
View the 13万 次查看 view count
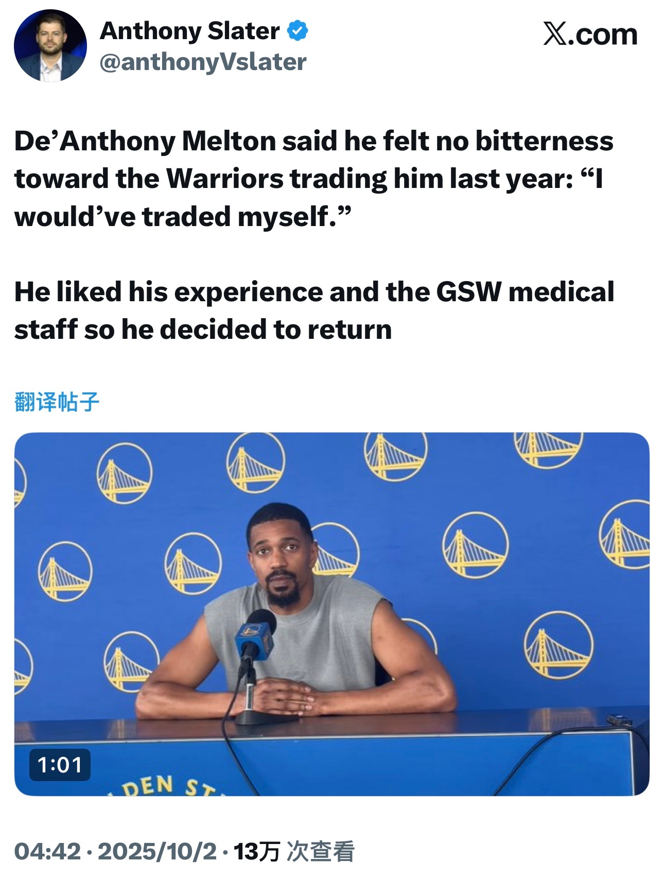294,851
